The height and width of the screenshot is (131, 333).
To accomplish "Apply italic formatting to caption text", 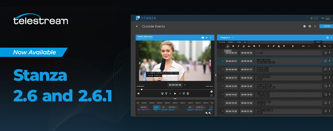I will 239,46.
